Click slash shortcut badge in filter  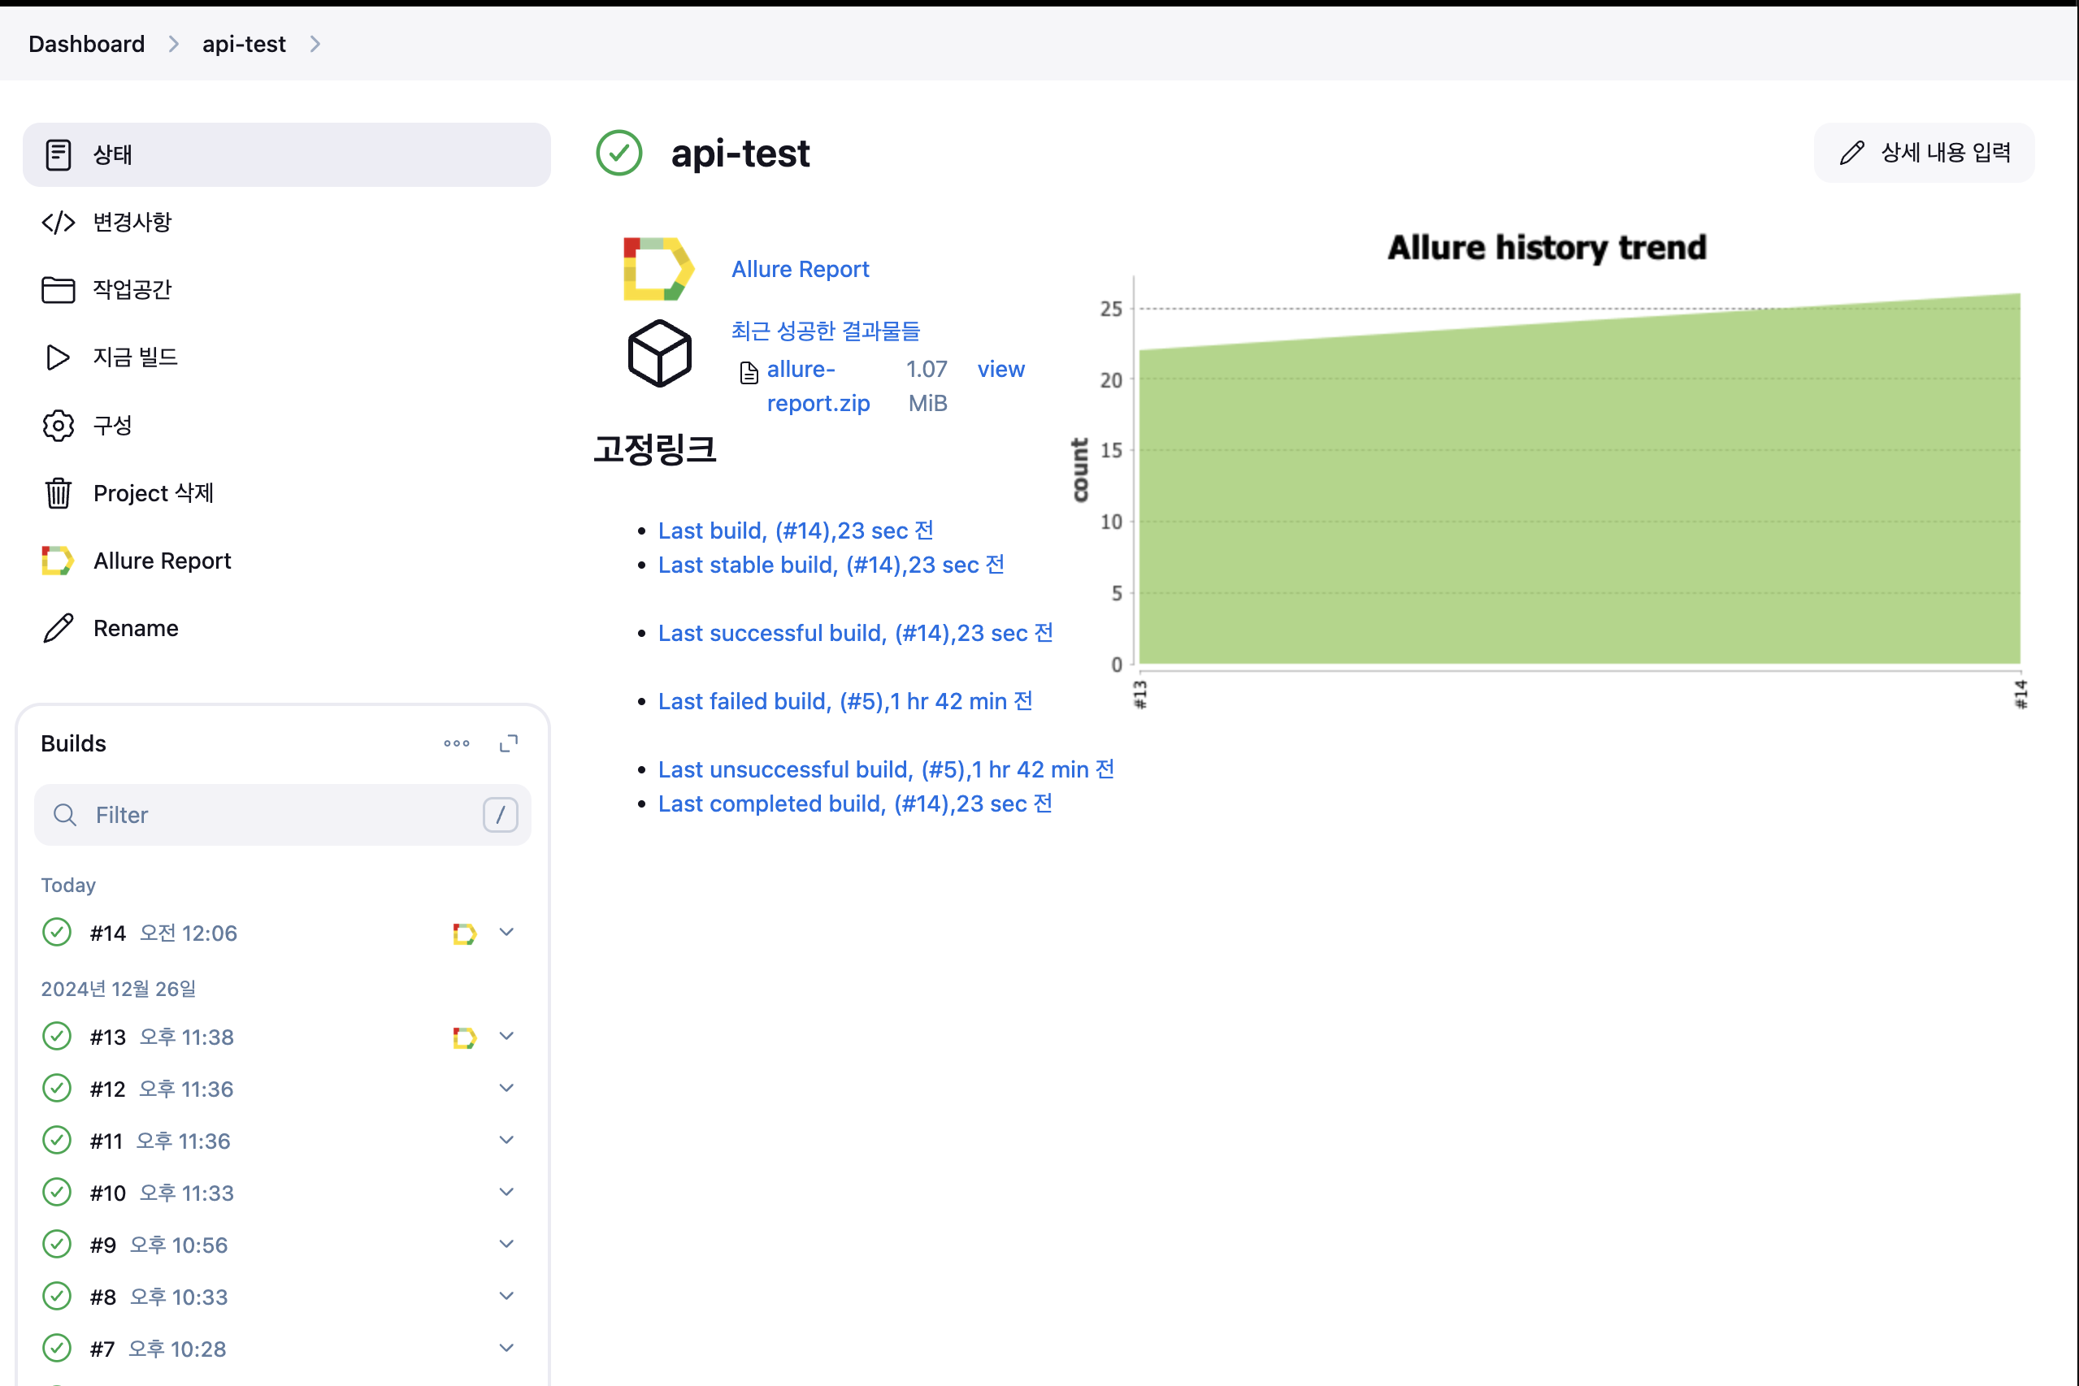pyautogui.click(x=501, y=815)
